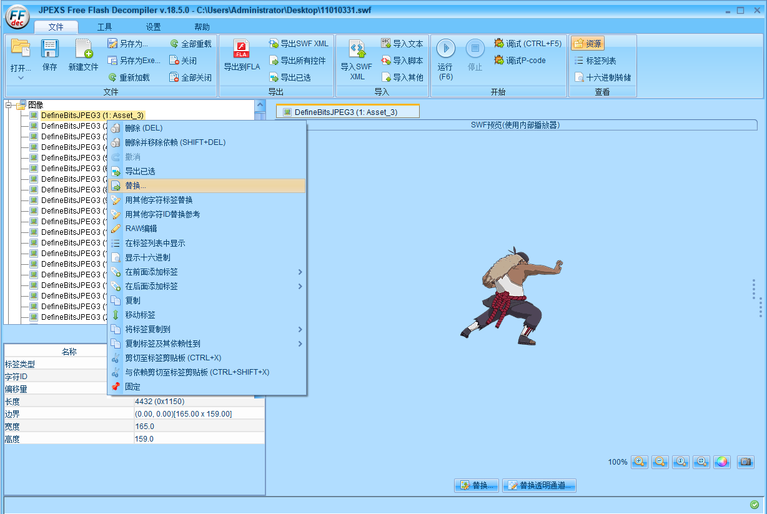Click 导入其他 (Import other)
The image size is (767, 514).
tap(402, 77)
